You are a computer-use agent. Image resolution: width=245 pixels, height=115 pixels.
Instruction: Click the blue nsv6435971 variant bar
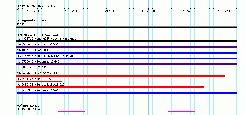(x=127, y=93)
